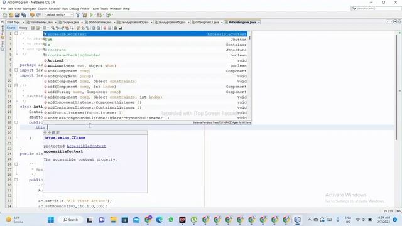This screenshot has width=402, height=226.
Task: Click in the Search (Ctrl+I) field
Action: pos(376,8)
